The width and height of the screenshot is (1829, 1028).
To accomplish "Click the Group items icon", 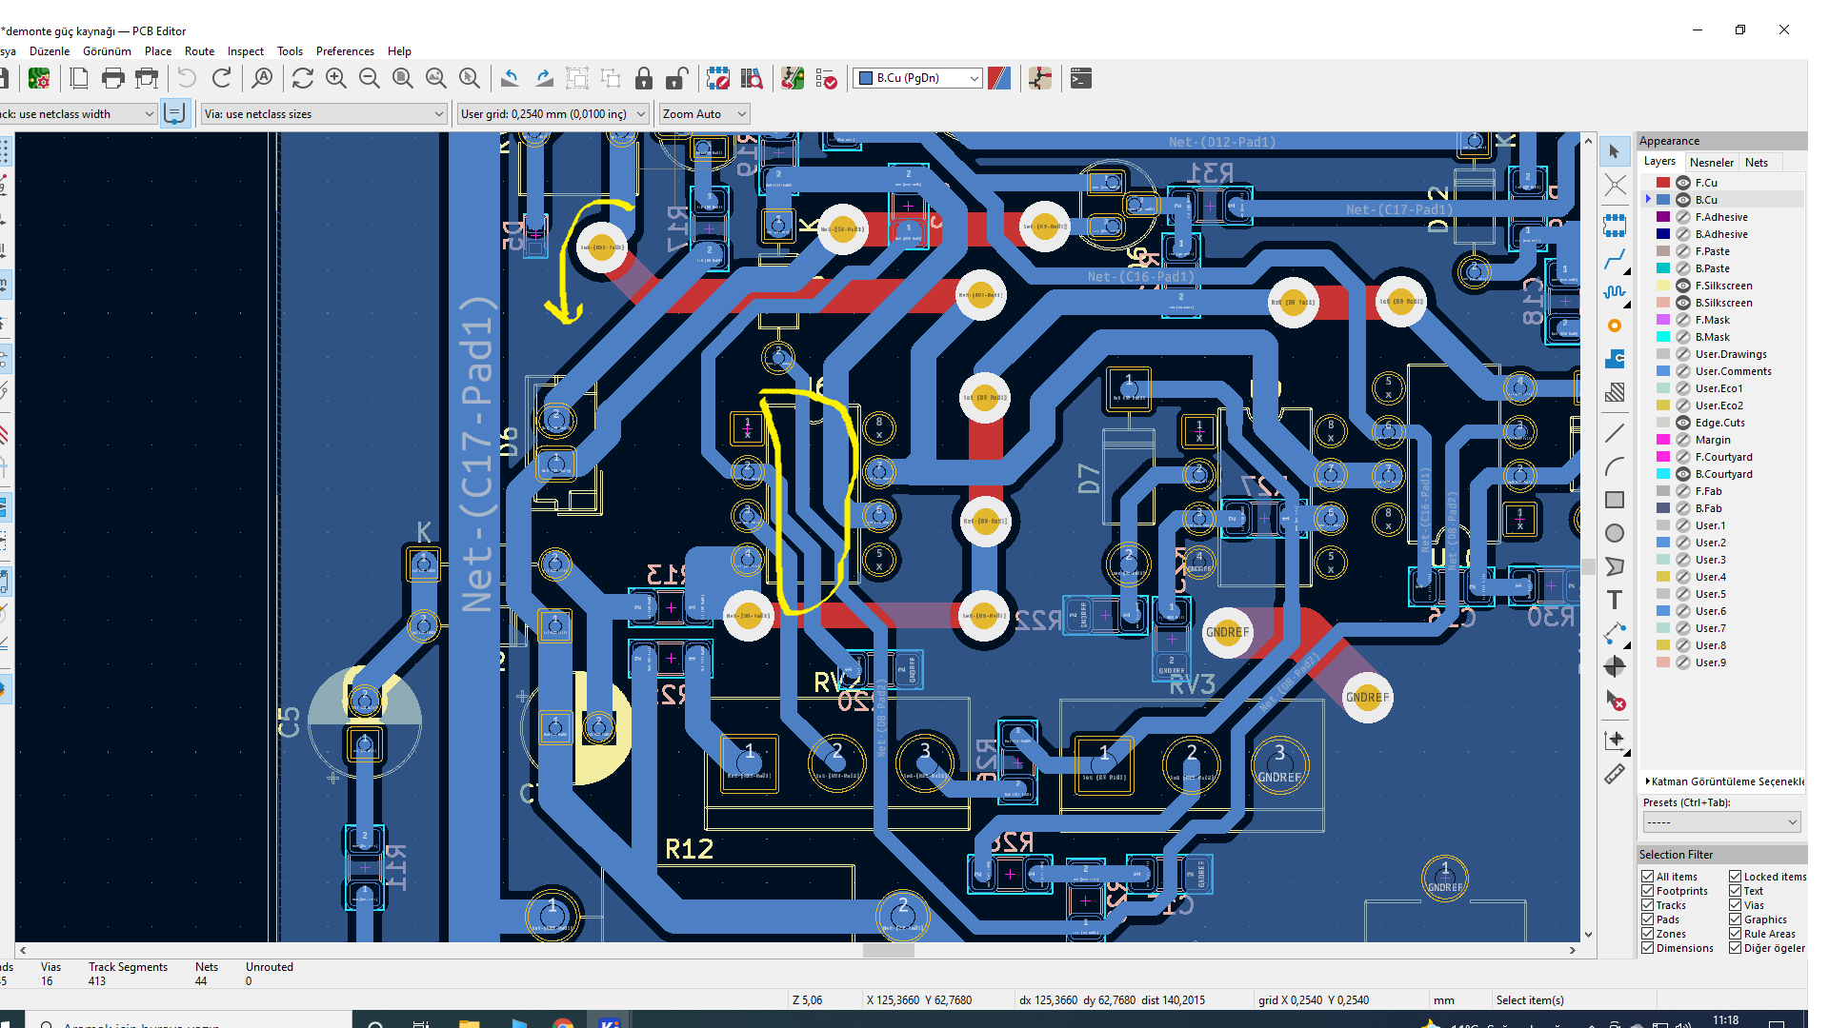I will tap(577, 79).
